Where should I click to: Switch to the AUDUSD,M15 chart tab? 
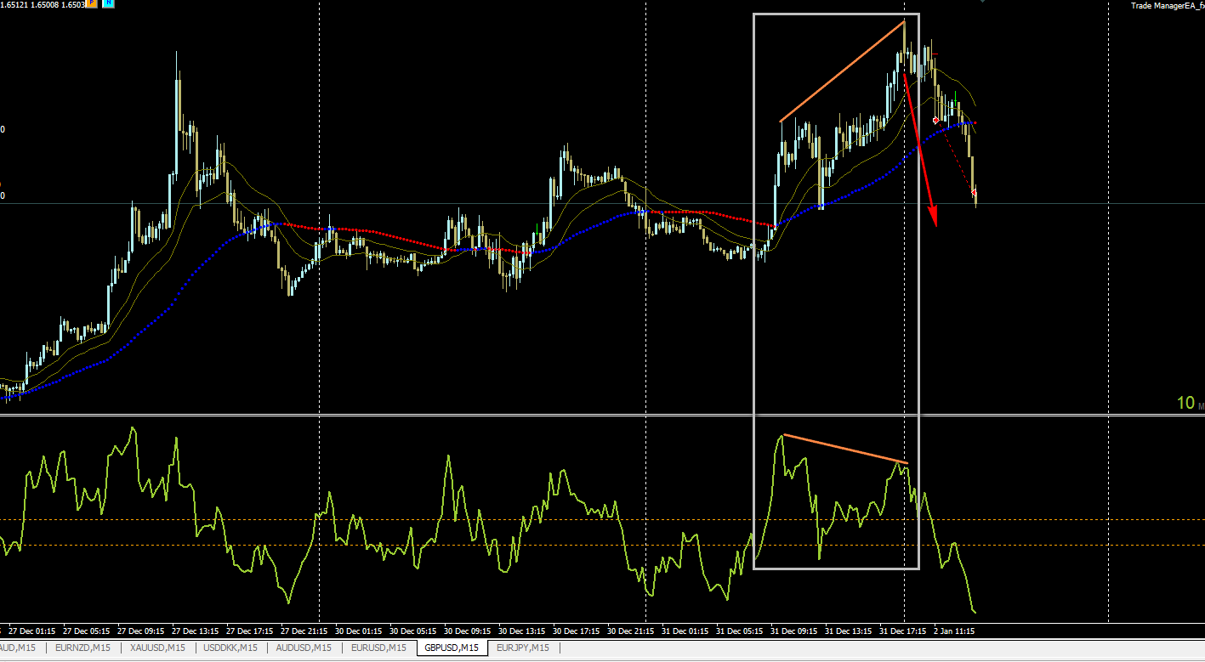(304, 648)
